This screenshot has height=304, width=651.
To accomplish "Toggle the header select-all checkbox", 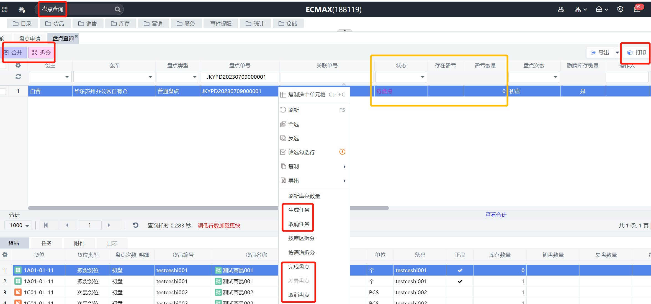I will (3, 65).
